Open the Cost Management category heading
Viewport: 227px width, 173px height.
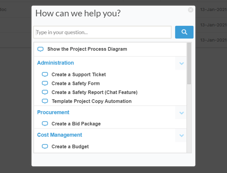[60, 135]
